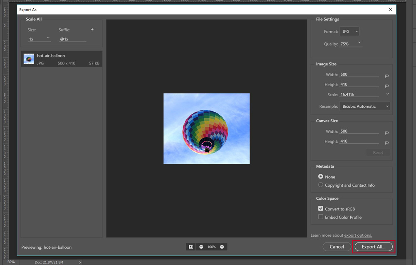Enable Embed Color Profile checkbox
The image size is (416, 265).
click(x=320, y=217)
